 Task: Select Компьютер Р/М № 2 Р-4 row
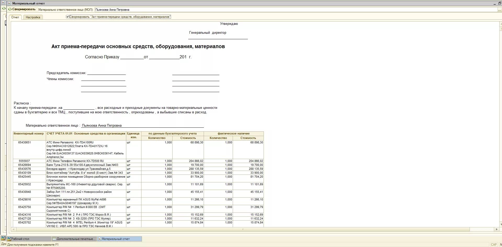click(x=79, y=215)
